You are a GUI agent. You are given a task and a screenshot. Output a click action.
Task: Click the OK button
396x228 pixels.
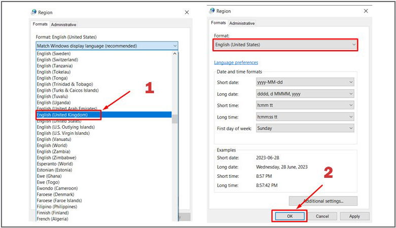pyautogui.click(x=289, y=216)
